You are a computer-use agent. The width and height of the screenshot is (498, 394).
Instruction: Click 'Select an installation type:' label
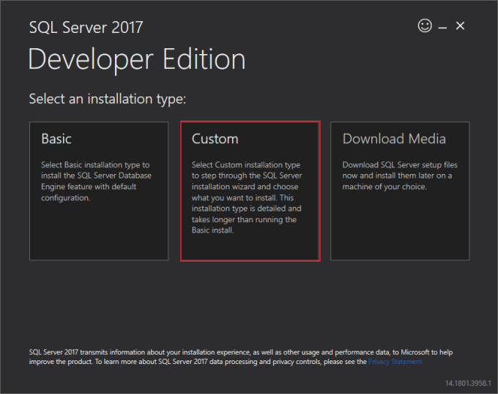point(108,99)
